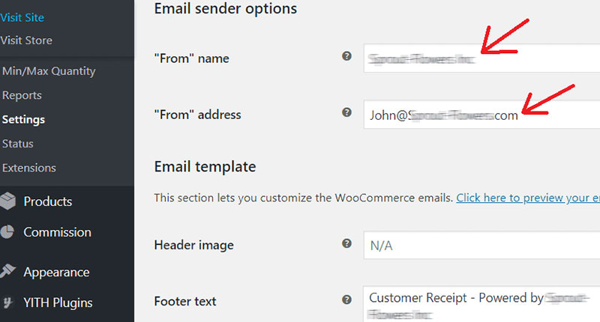Viewport: 600px width, 322px height.
Task: Open the Status submenu item
Action: point(17,144)
